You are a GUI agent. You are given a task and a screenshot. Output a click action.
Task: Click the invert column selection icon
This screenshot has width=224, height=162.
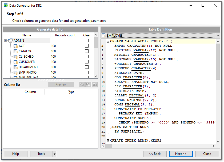(x=95, y=84)
